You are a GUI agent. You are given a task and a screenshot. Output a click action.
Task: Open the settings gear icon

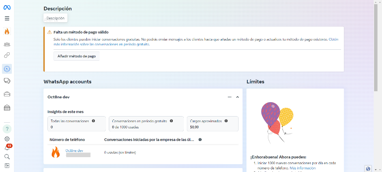(x=7, y=139)
